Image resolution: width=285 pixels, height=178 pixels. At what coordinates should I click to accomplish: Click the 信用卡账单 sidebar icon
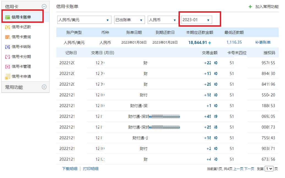point(8,17)
